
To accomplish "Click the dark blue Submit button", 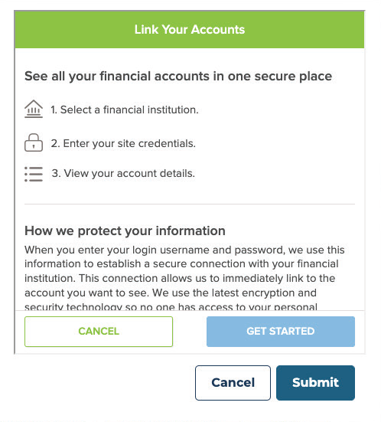I will click(315, 383).
